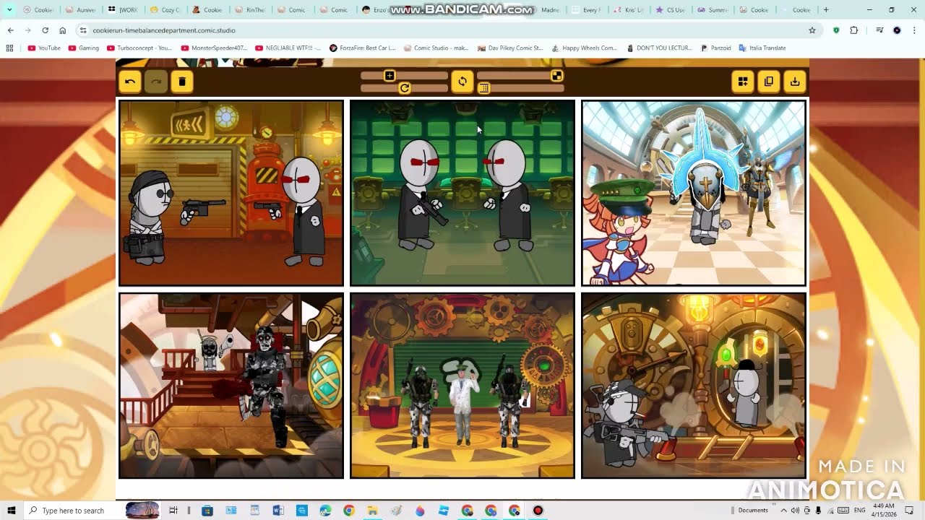Reload the current page

(45, 30)
